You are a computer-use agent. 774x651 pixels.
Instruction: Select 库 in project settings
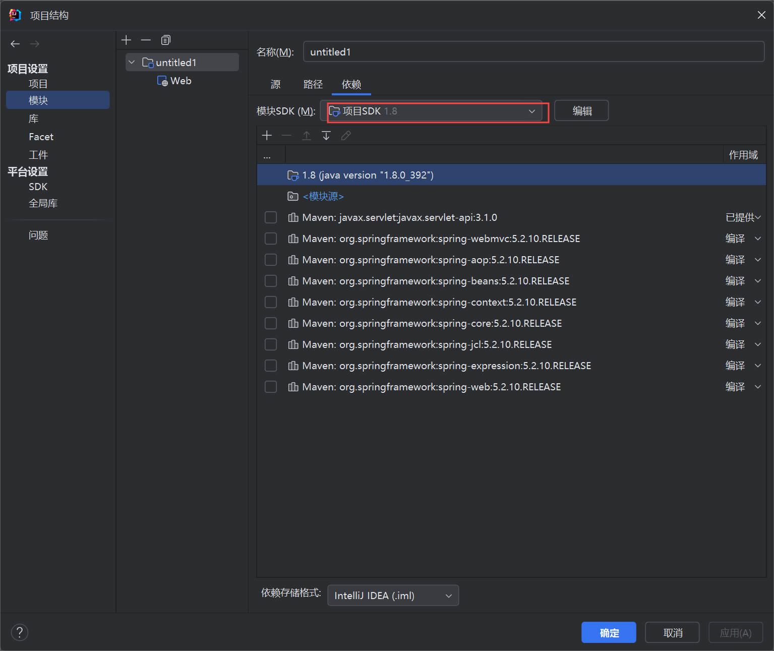[33, 119]
